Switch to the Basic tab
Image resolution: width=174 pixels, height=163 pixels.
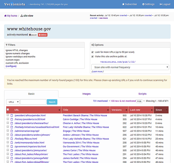[31, 94]
